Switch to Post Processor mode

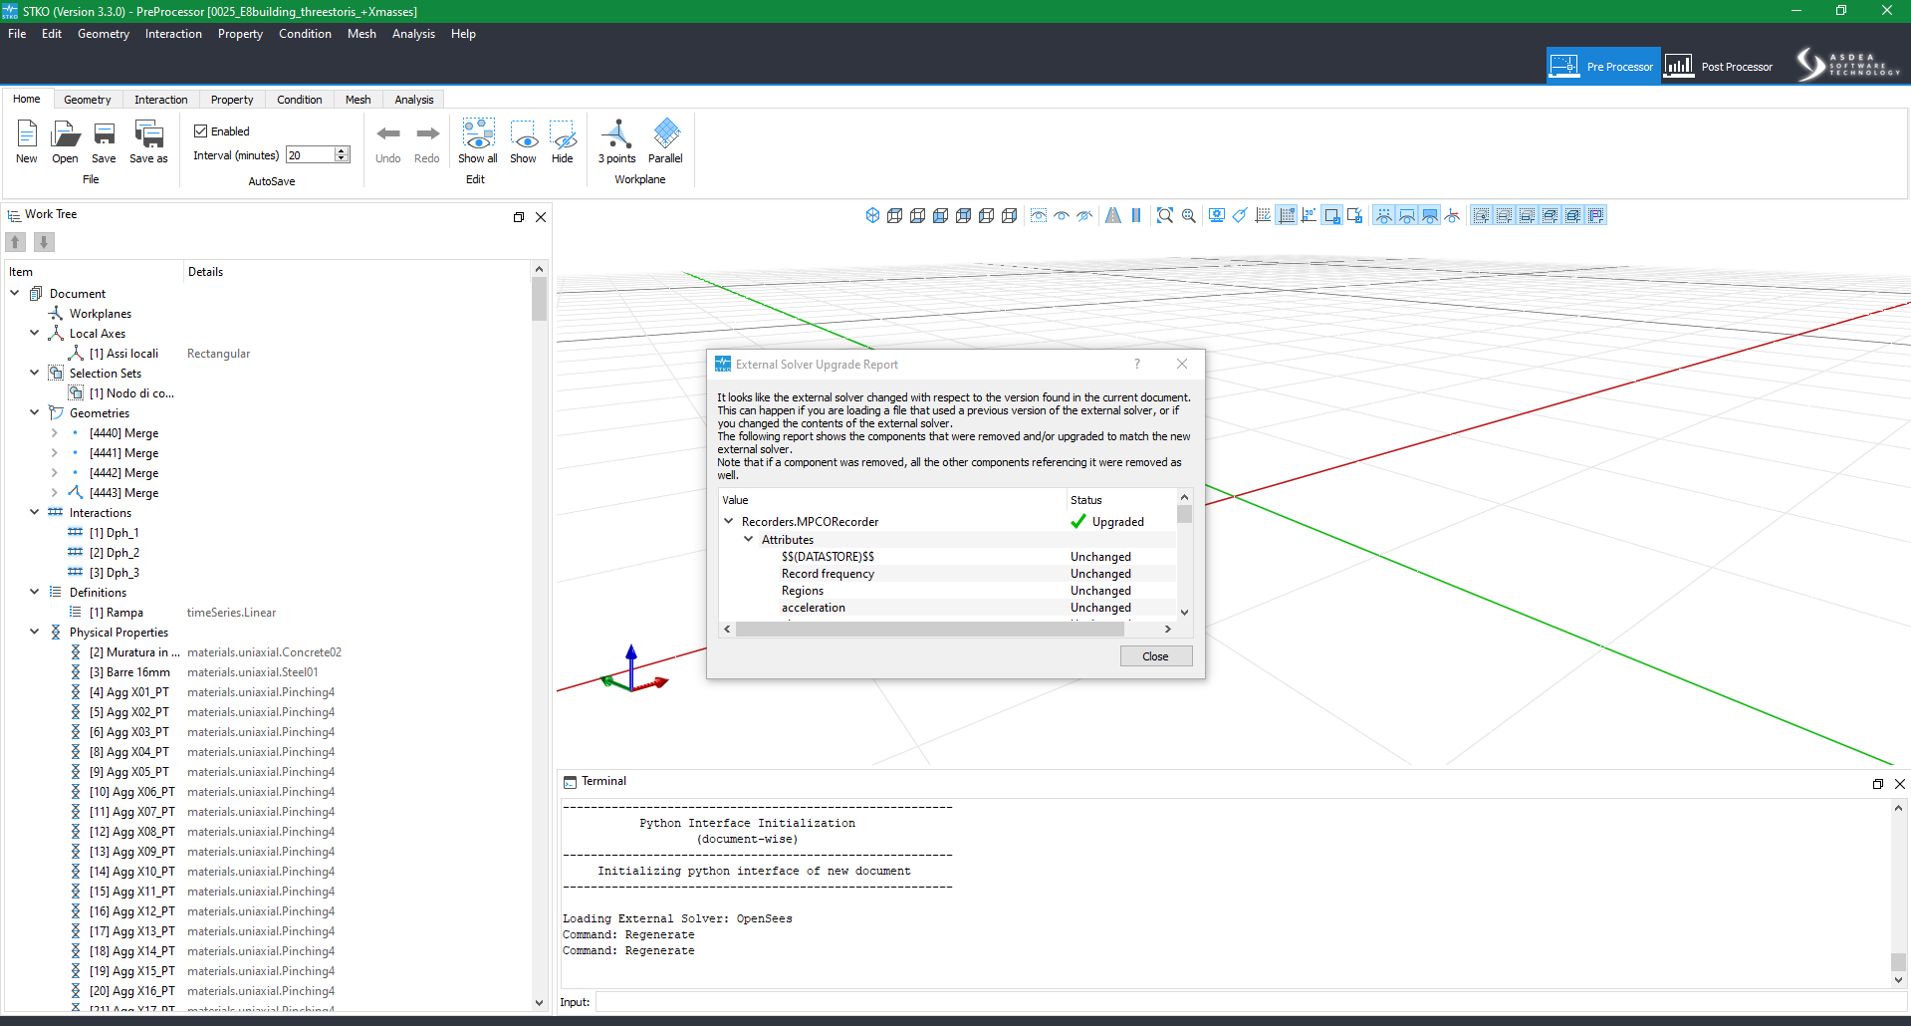tap(1719, 66)
